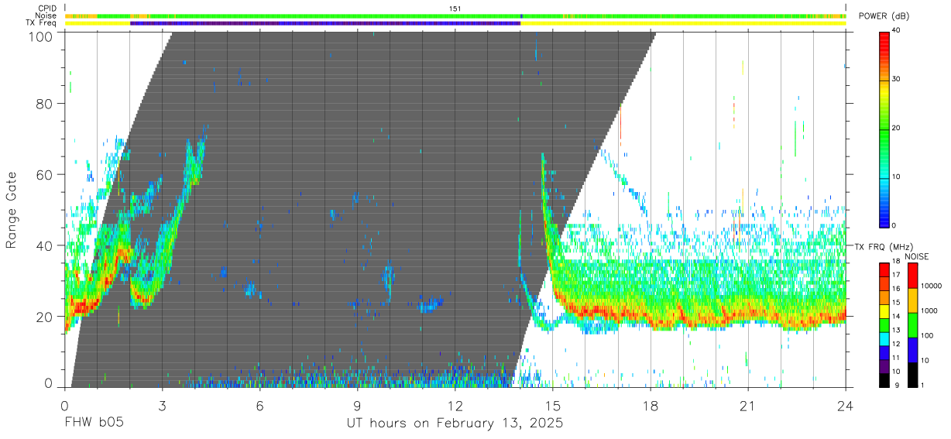Click the 11 label on TX FRQ legend
The width and height of the screenshot is (951, 439).
[x=897, y=358]
